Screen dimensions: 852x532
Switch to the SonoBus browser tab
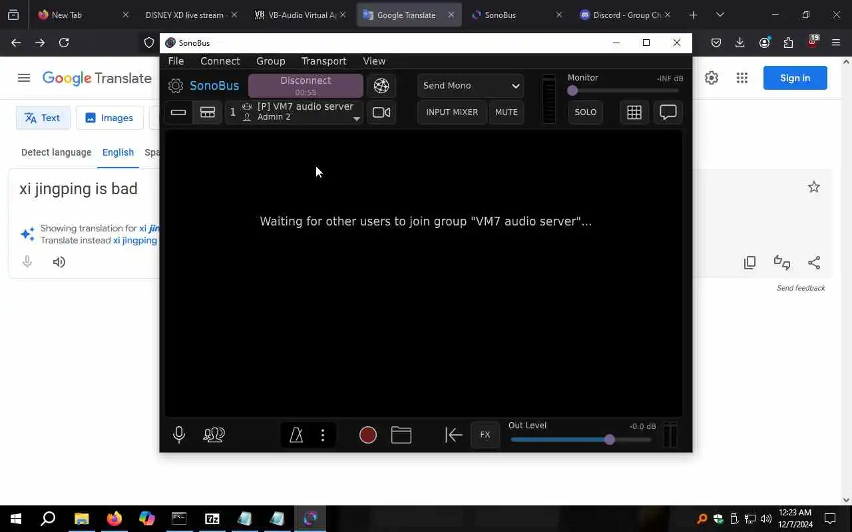(x=517, y=15)
